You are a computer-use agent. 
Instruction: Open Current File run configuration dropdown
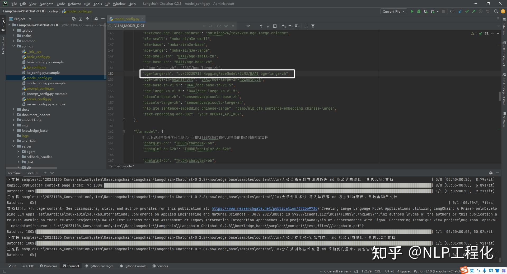click(393, 11)
